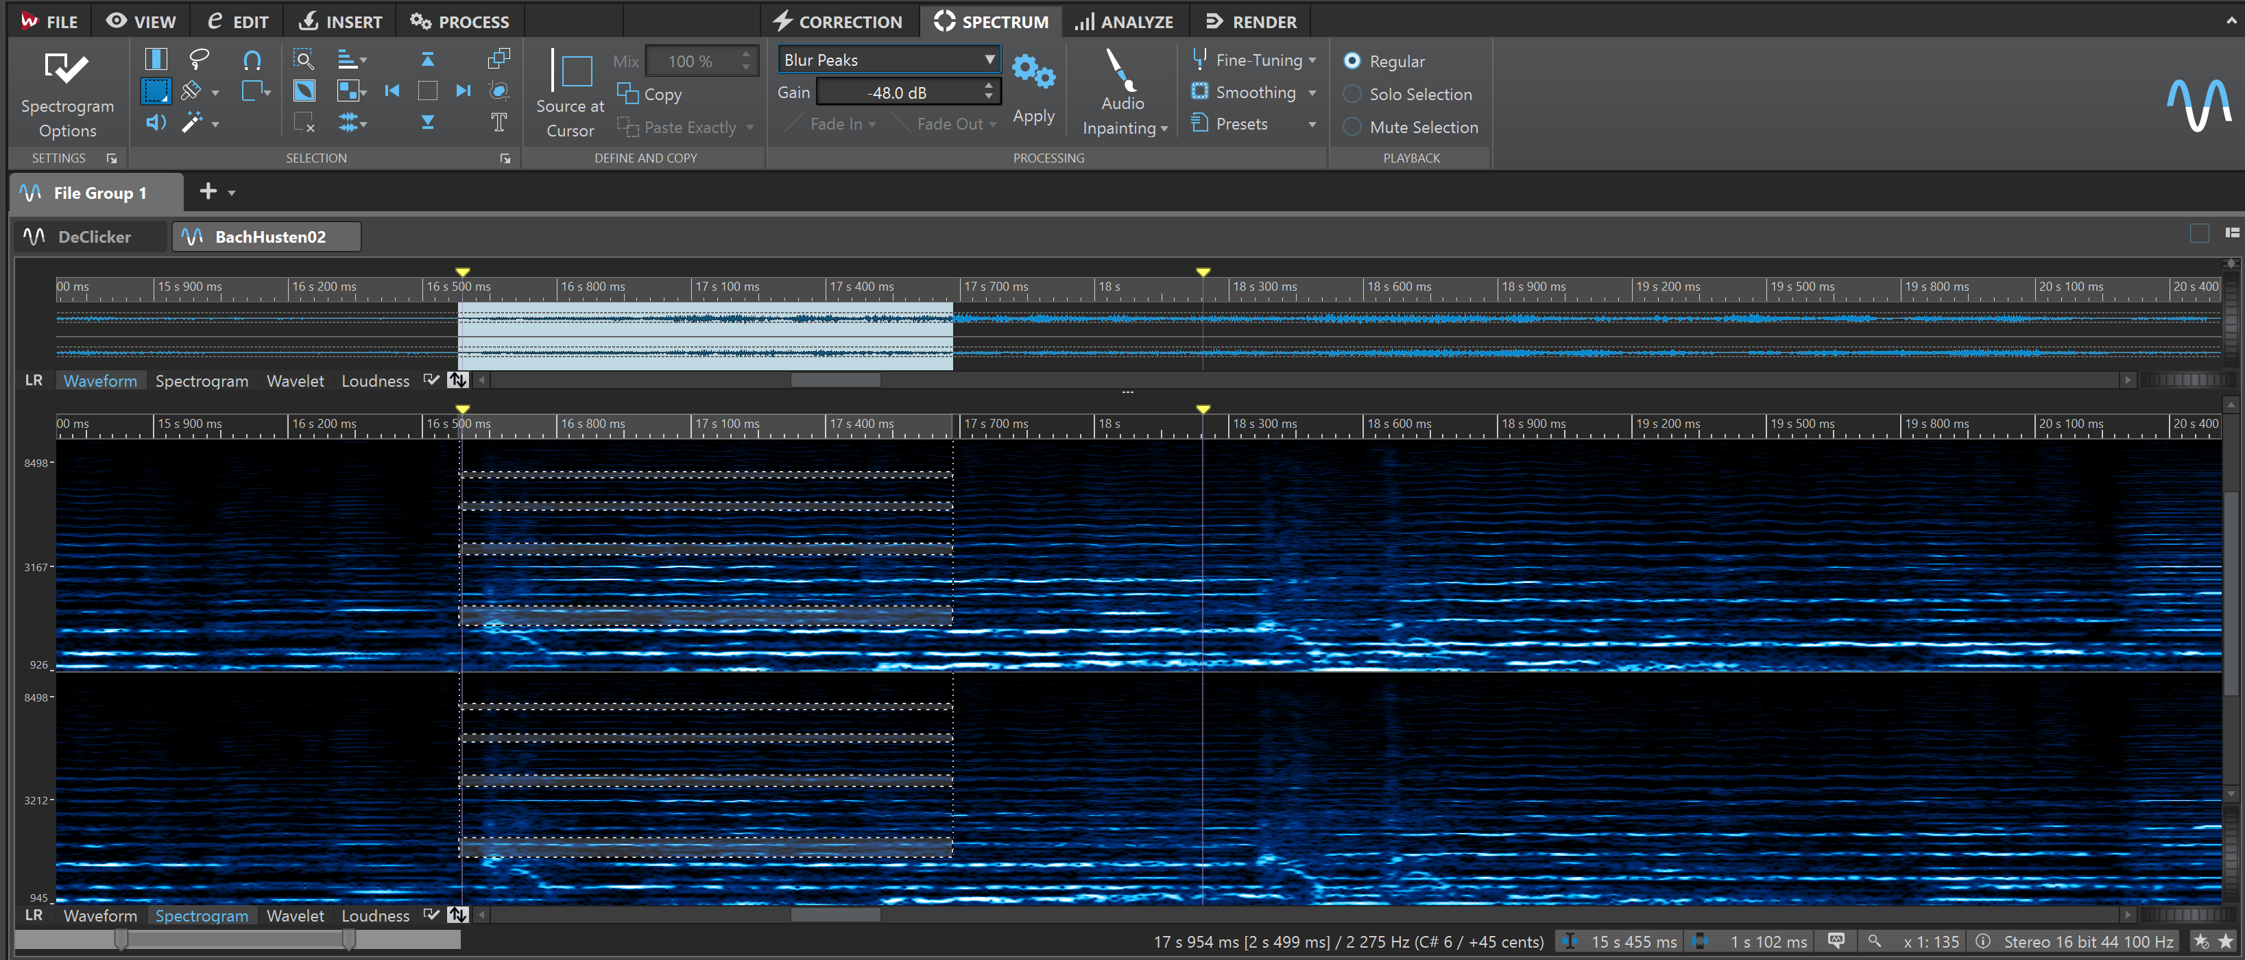
Task: Select the rectangular selection tool
Action: pos(156,90)
